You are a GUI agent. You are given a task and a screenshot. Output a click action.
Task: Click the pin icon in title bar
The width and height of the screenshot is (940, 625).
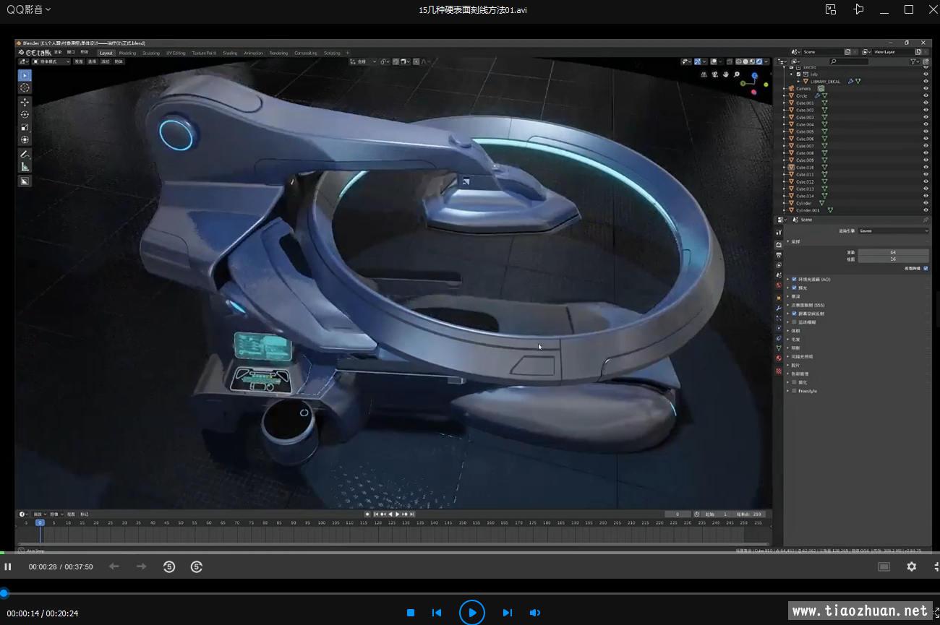tap(858, 9)
